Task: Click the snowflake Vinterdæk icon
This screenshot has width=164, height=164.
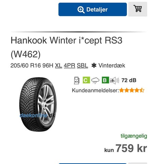Action: [94, 66]
